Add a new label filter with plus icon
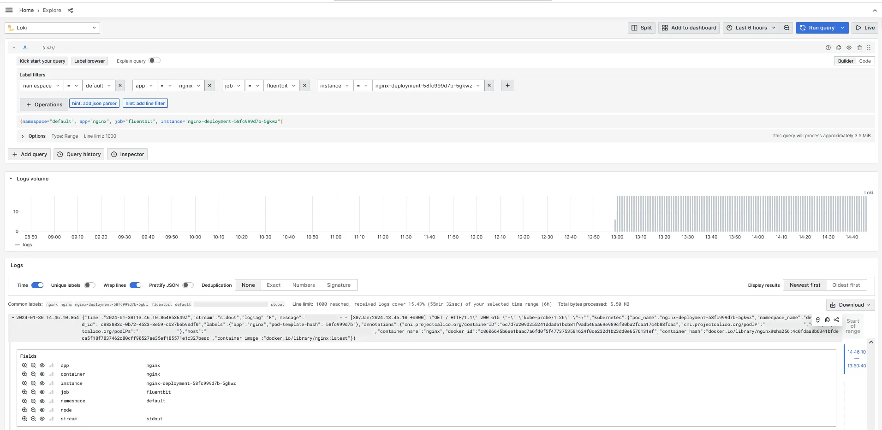This screenshot has width=882, height=430. point(507,86)
